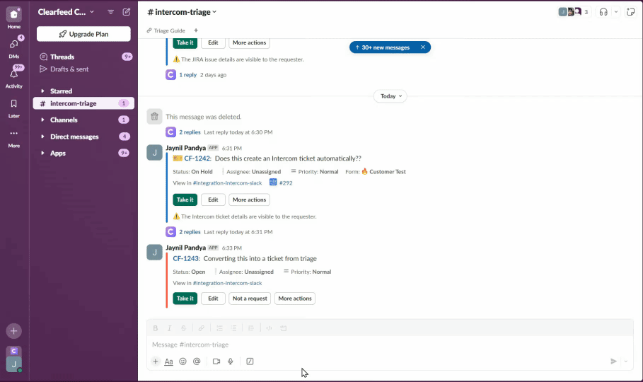Open the Today date dropdown
Viewport: 643px width, 382px height.
(390, 96)
